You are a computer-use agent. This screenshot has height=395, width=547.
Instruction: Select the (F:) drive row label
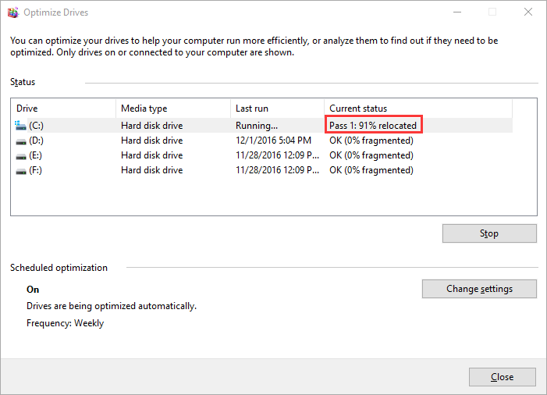36,170
